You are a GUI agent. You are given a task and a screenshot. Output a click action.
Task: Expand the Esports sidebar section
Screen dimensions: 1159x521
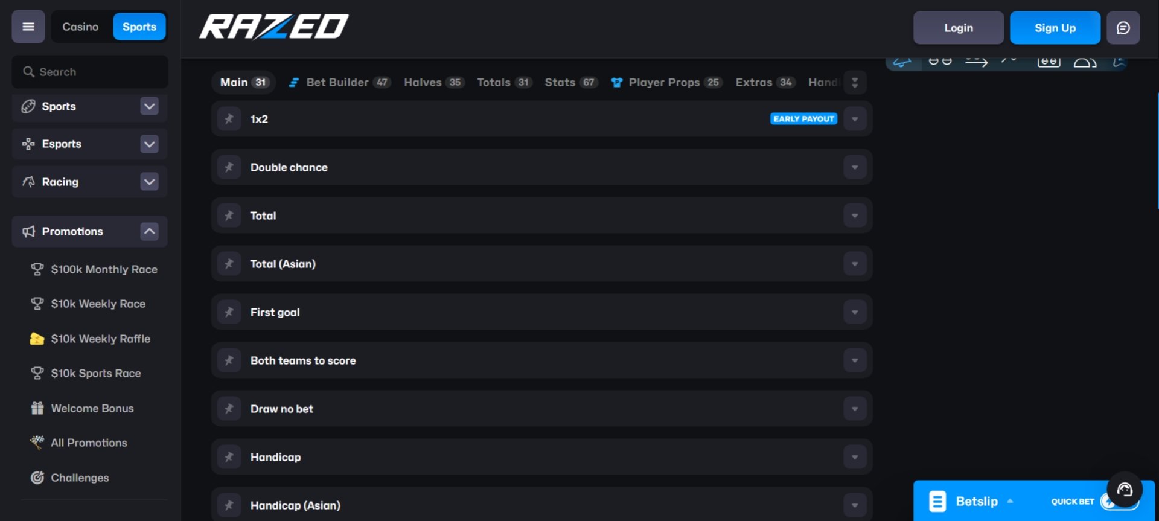tap(149, 144)
